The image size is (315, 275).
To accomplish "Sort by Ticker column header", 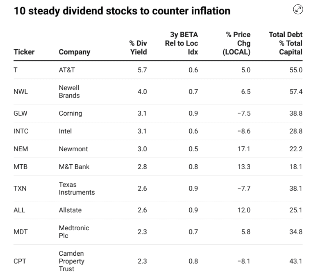I will [24, 52].
